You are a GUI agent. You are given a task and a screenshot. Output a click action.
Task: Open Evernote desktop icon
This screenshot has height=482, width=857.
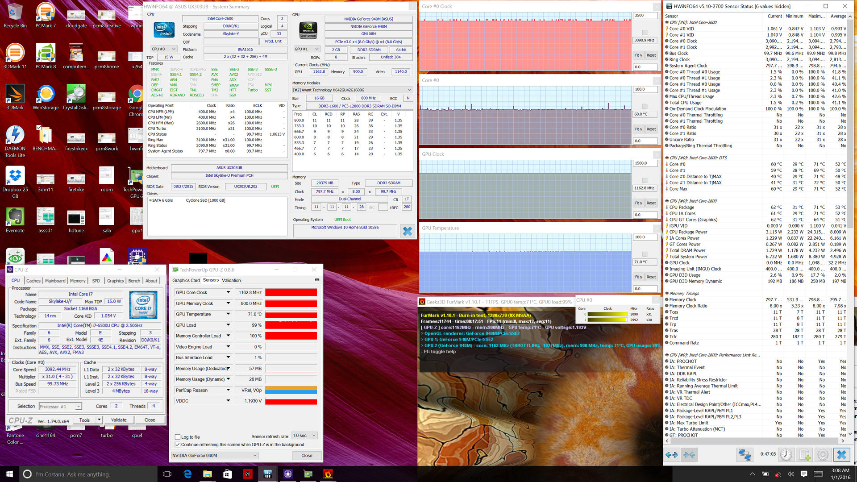click(x=15, y=220)
